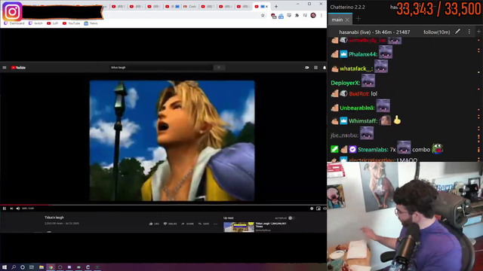Switch to the 'm' Cash browser tab

189,7
